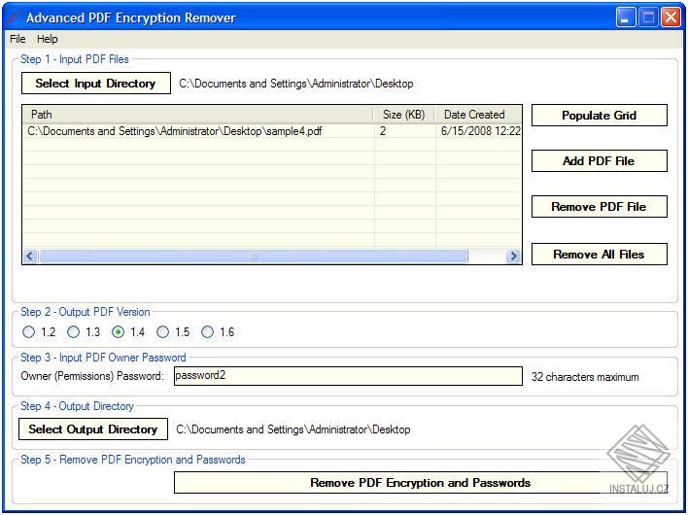Select the sample4.pdf row in grid
Screen dimensions: 688x515
[272, 131]
